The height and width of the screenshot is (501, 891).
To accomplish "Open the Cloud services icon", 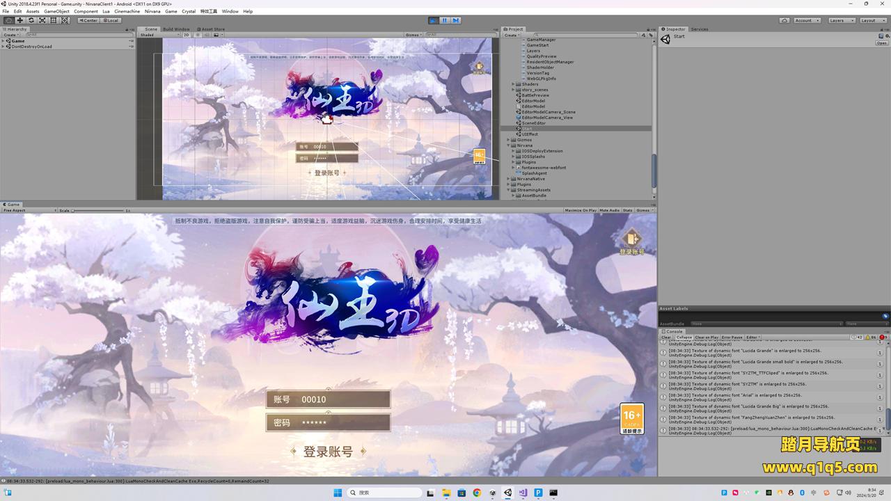I will tap(784, 20).
